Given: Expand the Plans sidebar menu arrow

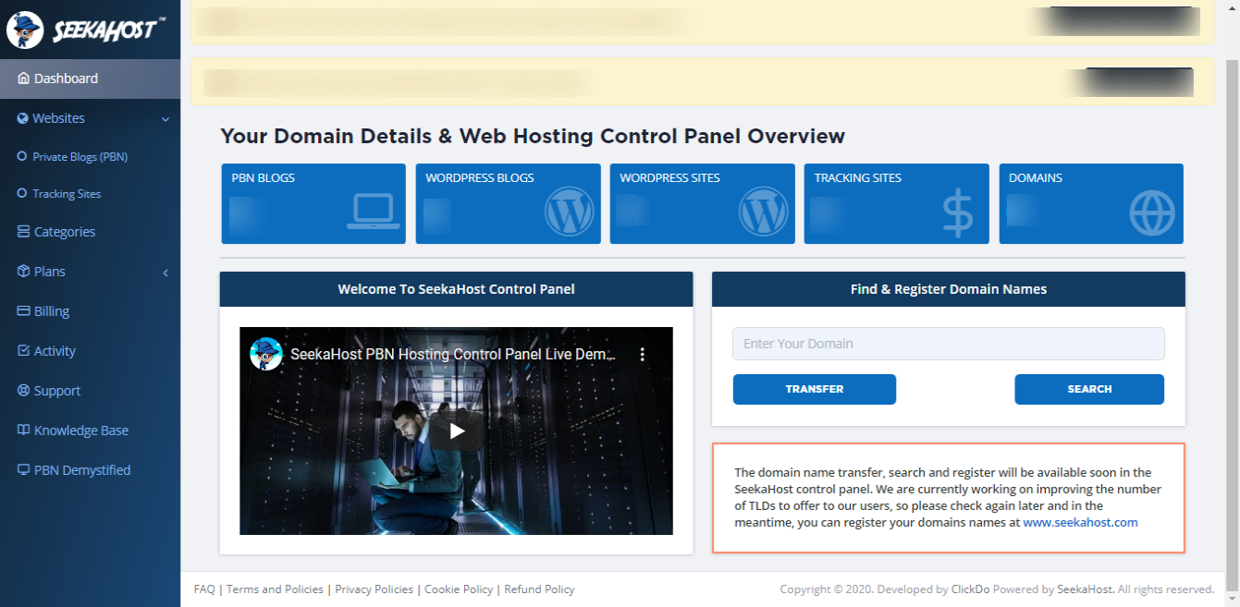Looking at the screenshot, I should pyautogui.click(x=166, y=273).
